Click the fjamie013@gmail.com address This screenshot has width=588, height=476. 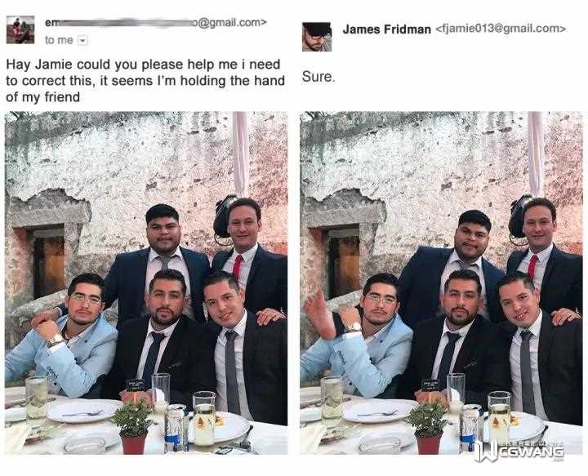tap(501, 29)
